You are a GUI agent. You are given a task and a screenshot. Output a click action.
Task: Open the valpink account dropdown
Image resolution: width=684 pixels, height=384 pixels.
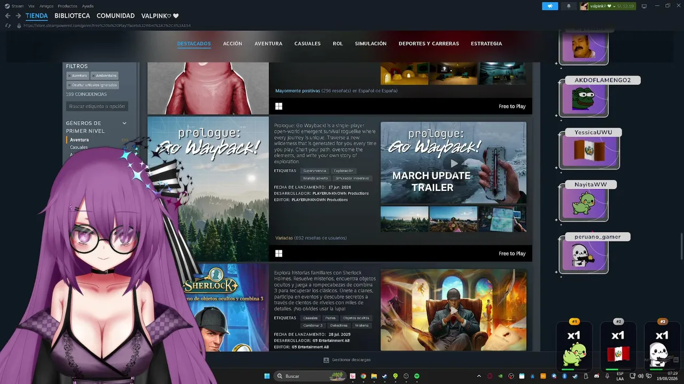pyautogui.click(x=609, y=6)
